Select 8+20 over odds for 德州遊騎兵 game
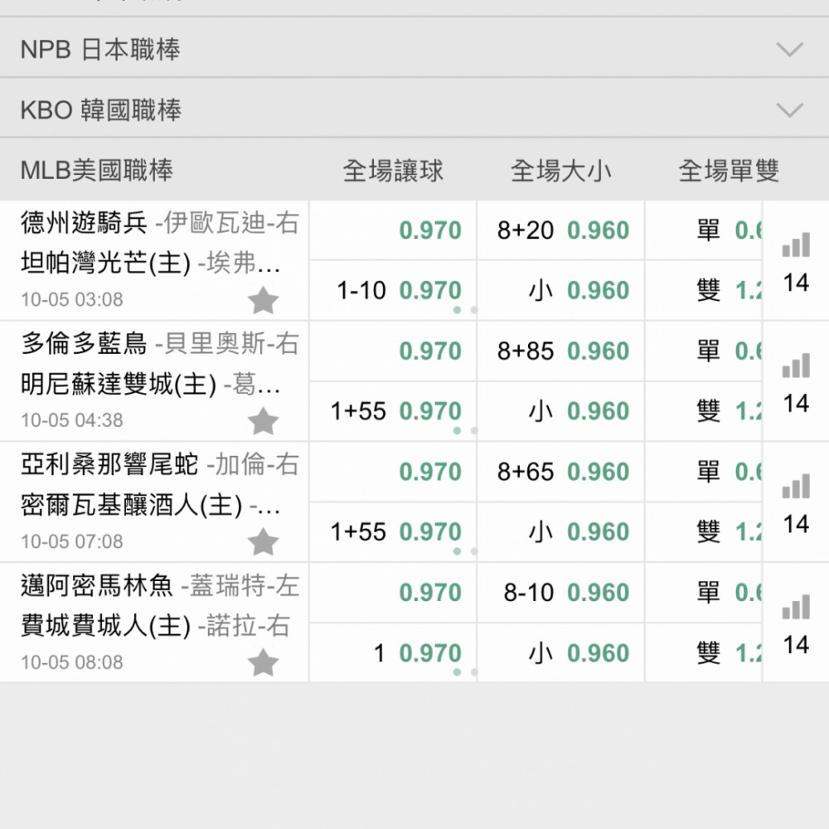 pos(561,230)
